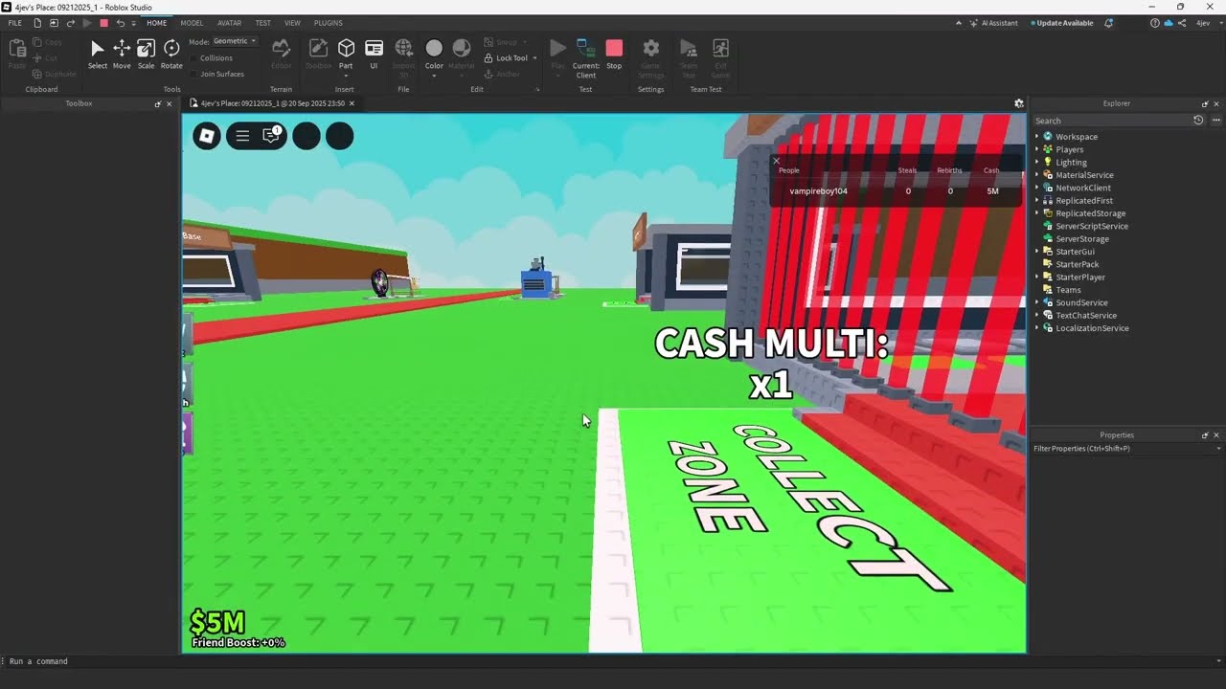Close the in-game leaderboard panel
Image resolution: width=1226 pixels, height=689 pixels.
click(x=777, y=161)
